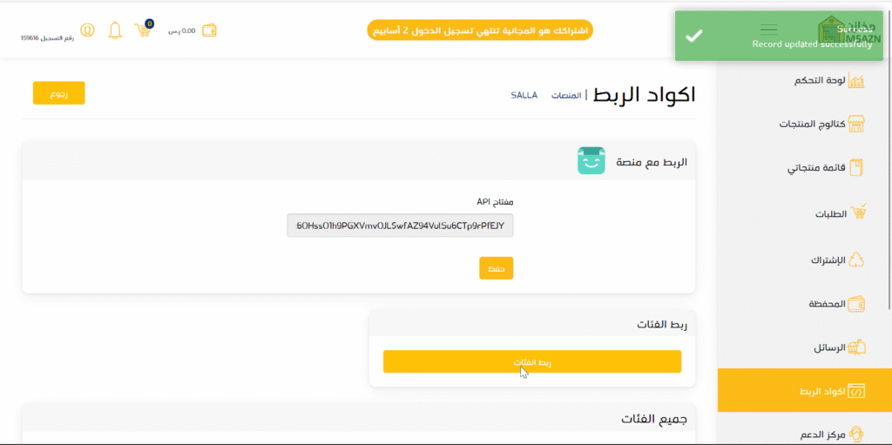Click the لوحة التحكم dashboard chart icon

[856, 81]
